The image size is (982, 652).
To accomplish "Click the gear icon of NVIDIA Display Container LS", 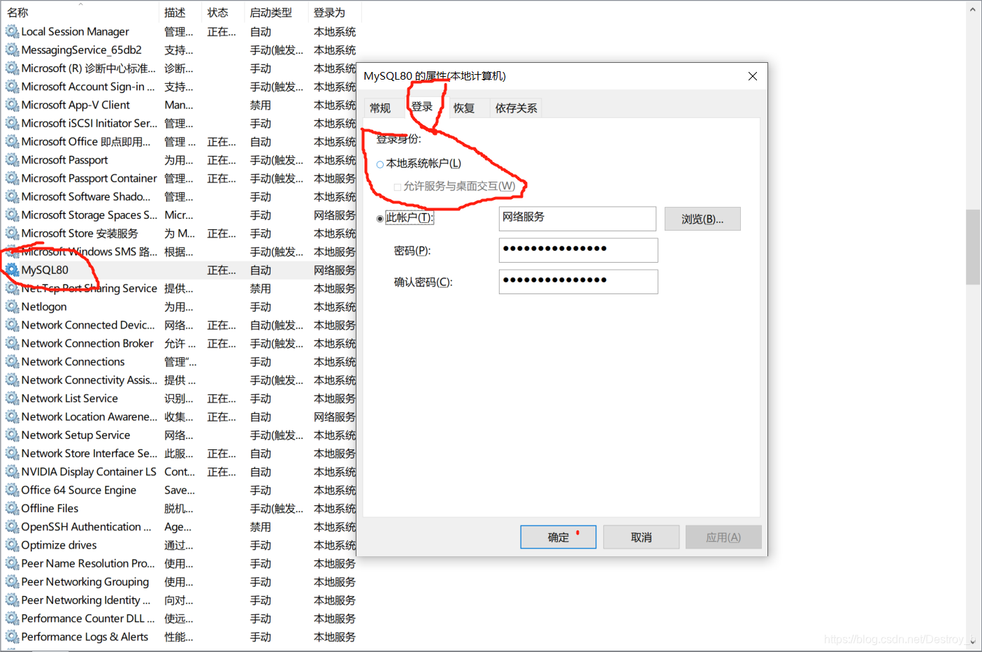I will tap(12, 472).
